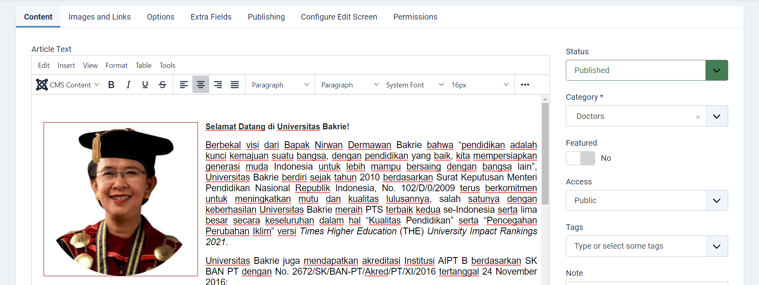Apply strikethrough formatting
This screenshot has height=285, width=759.
pyautogui.click(x=162, y=85)
